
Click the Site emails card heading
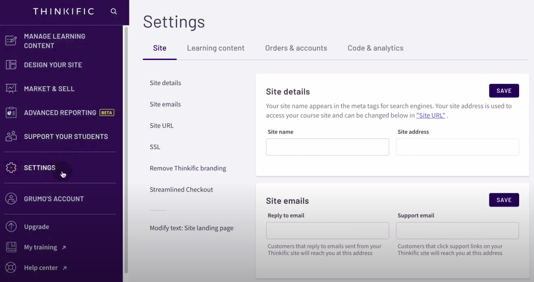(287, 201)
